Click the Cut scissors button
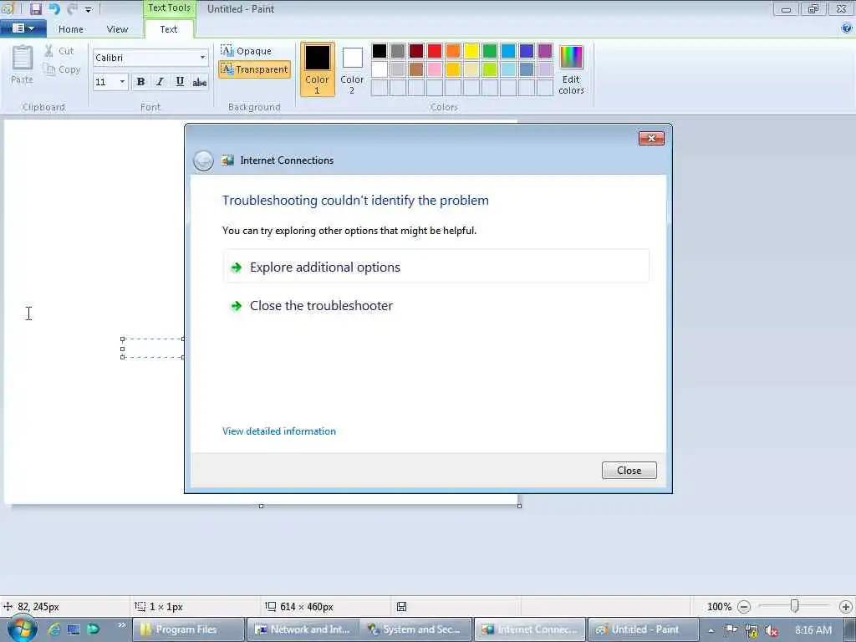856x642 pixels. click(x=59, y=51)
